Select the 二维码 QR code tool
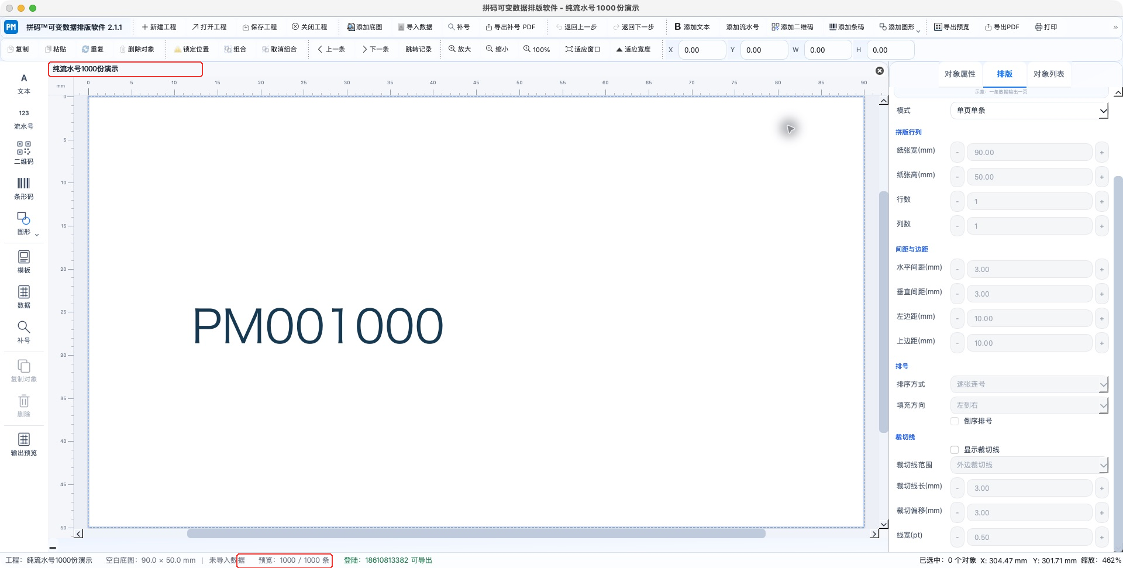The image size is (1123, 568). point(24,153)
